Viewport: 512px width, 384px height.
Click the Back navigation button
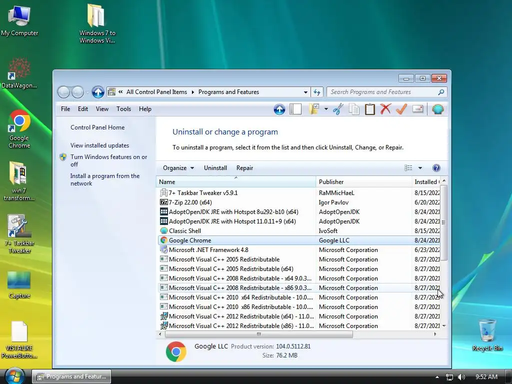click(x=63, y=92)
